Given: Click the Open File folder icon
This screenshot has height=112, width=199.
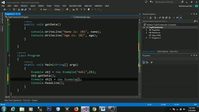Looking at the screenshot, I should (x=19, y=10).
